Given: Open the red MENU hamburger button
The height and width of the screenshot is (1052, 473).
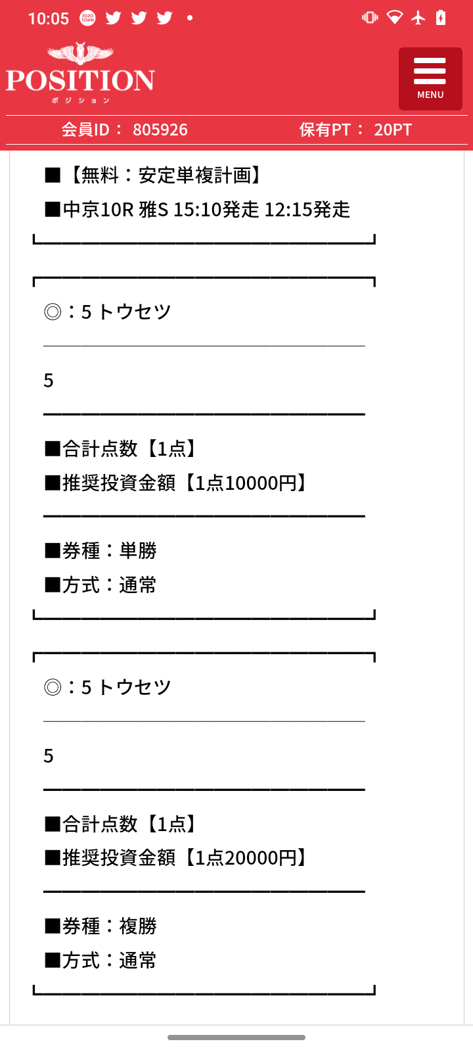Looking at the screenshot, I should click(430, 79).
